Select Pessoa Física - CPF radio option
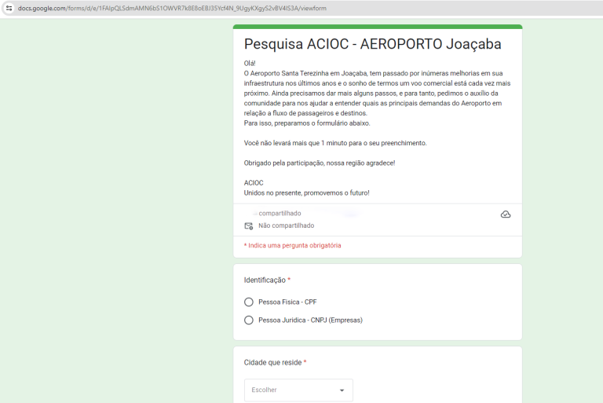The image size is (603, 403). (x=249, y=302)
